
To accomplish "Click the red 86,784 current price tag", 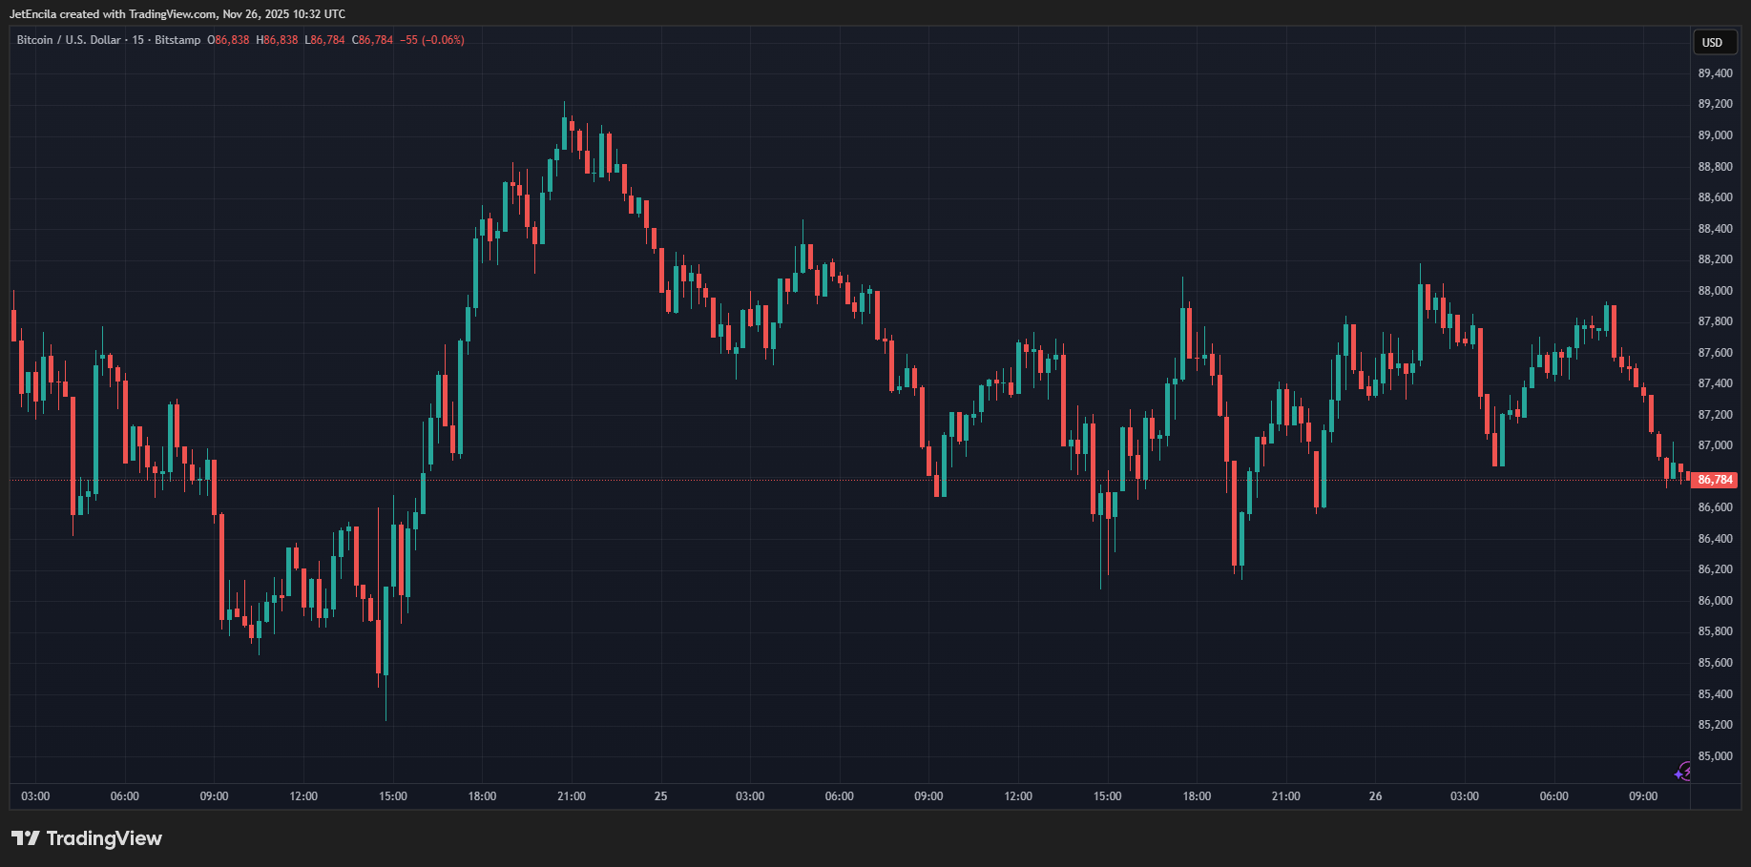I will (1715, 480).
